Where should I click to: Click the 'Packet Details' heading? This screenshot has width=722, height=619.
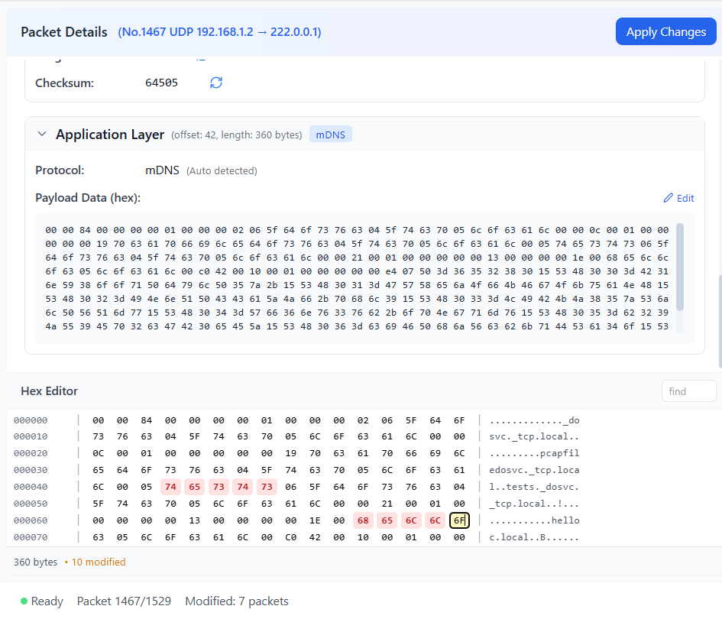tap(63, 31)
